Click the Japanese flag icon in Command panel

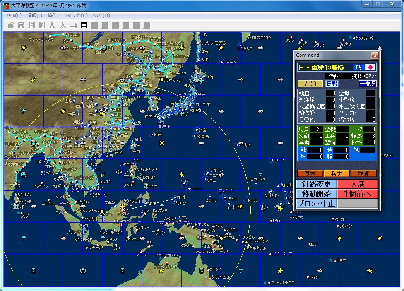370,68
